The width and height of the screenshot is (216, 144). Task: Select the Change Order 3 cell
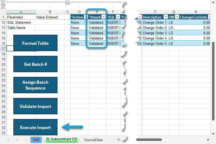[155, 33]
